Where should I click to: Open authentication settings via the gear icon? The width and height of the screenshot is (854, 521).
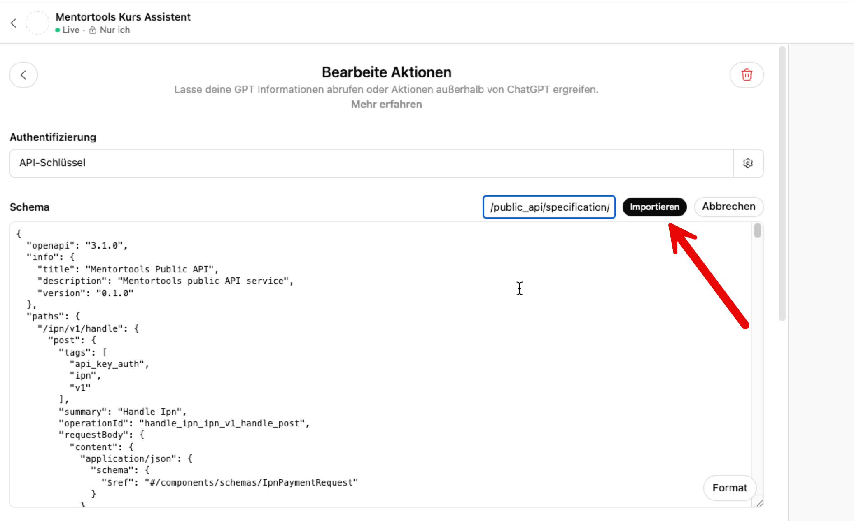(x=748, y=163)
